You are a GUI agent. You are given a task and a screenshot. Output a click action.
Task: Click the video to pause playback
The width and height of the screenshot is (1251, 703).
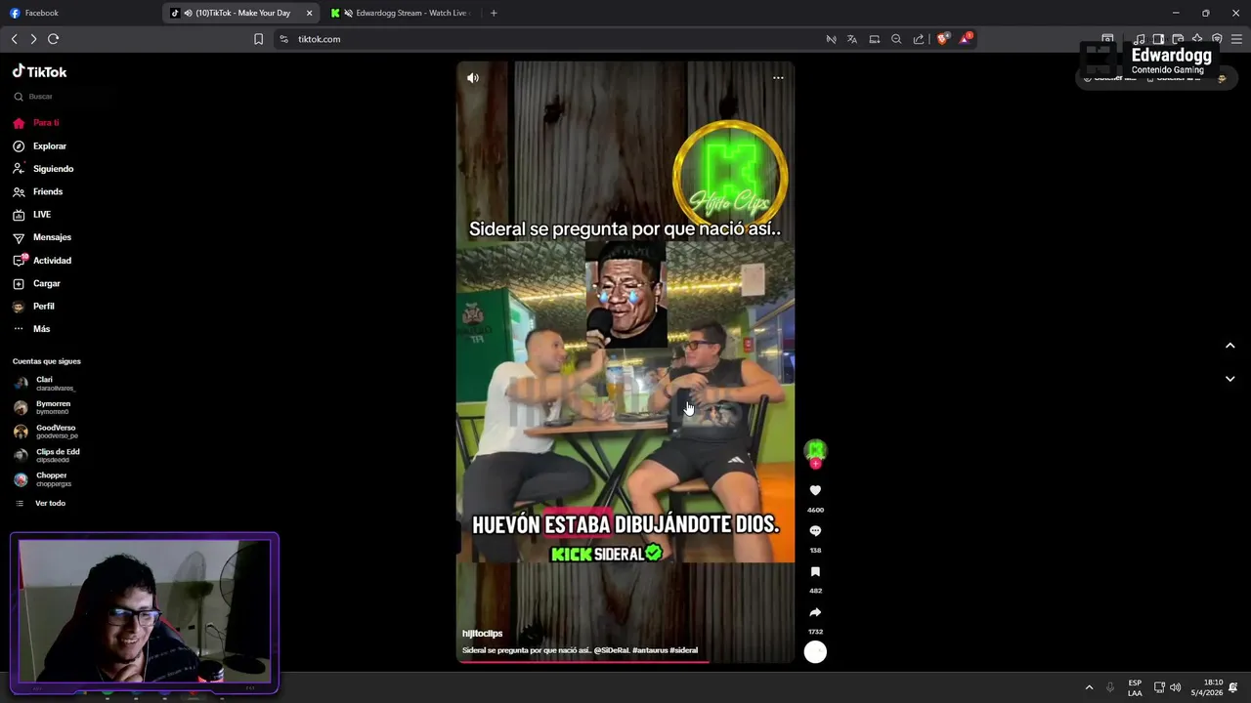[x=625, y=361]
